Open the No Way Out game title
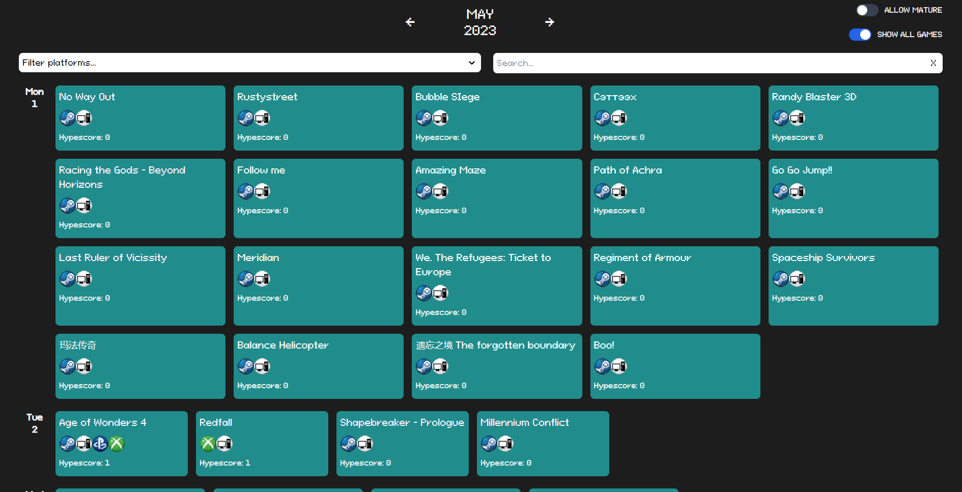Viewport: 962px width, 492px height. point(87,97)
